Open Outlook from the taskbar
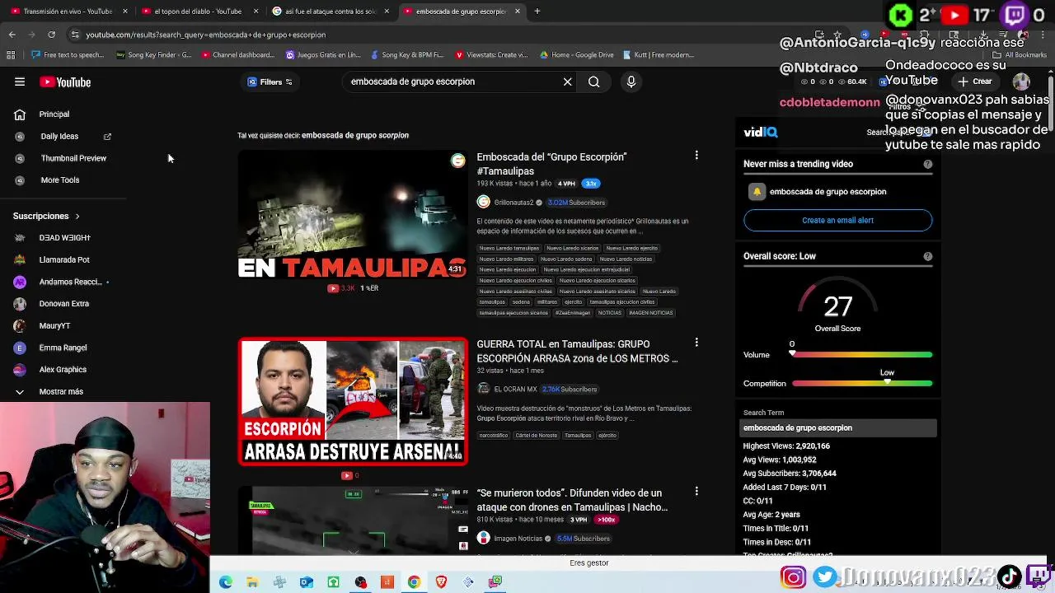1055x593 pixels. (x=307, y=582)
